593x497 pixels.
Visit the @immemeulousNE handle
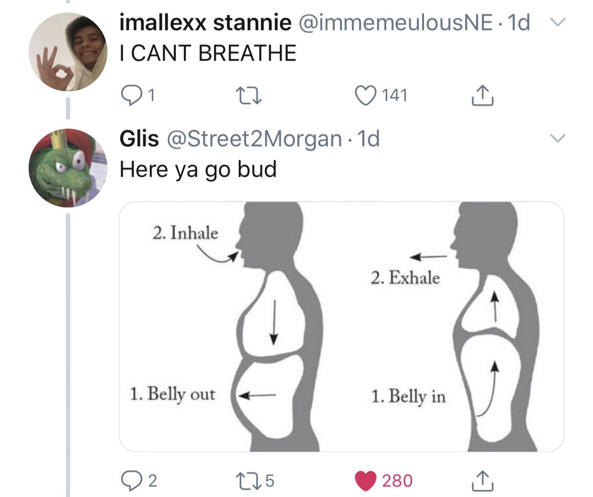[395, 22]
